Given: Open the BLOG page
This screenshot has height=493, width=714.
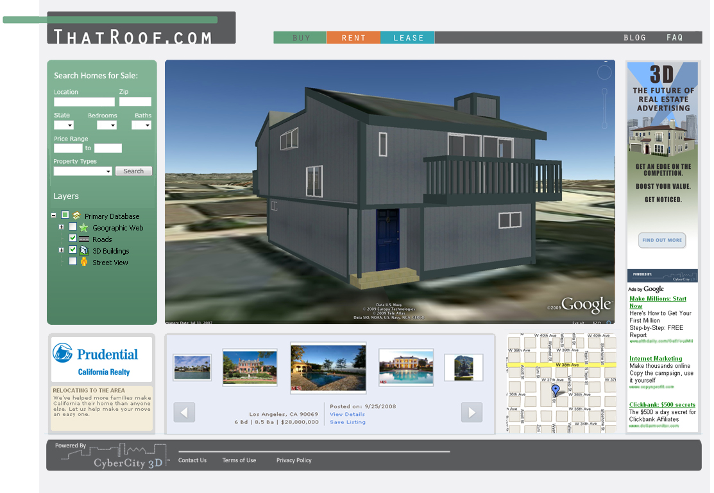Looking at the screenshot, I should pos(634,38).
